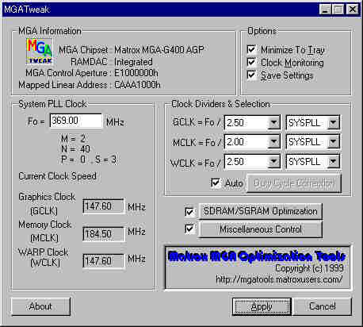This screenshot has width=363, height=327.
Task: Click the SDRAM/SGRAM Optimization button
Action: click(x=261, y=211)
